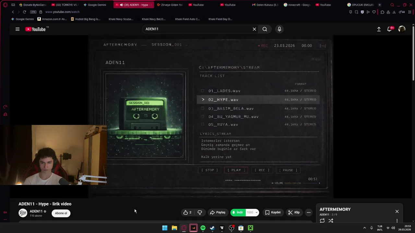The image size is (415, 233).
Task: Go back to previous page
Action: tap(13, 12)
